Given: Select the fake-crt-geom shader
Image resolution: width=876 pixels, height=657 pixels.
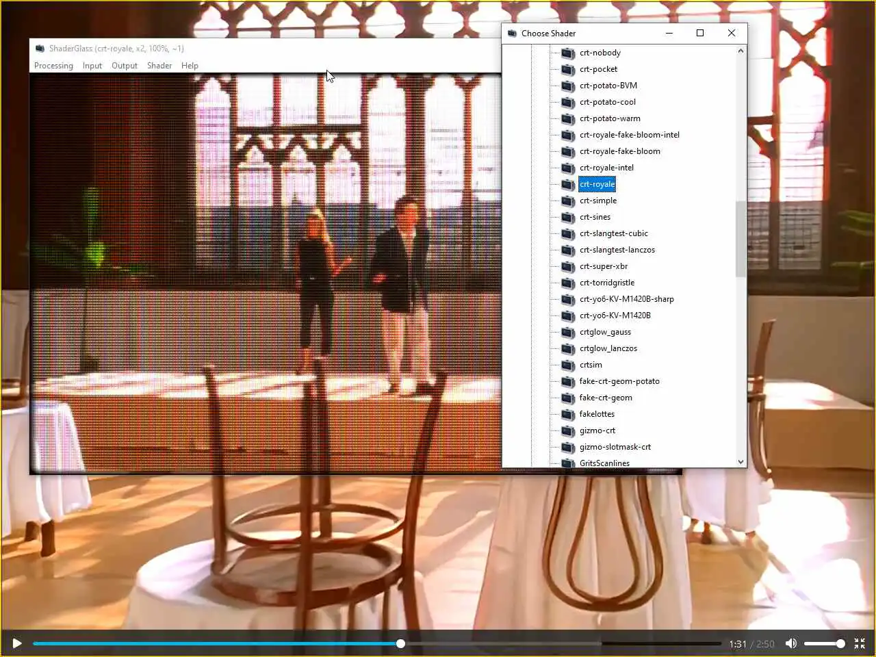Looking at the screenshot, I should [x=606, y=398].
